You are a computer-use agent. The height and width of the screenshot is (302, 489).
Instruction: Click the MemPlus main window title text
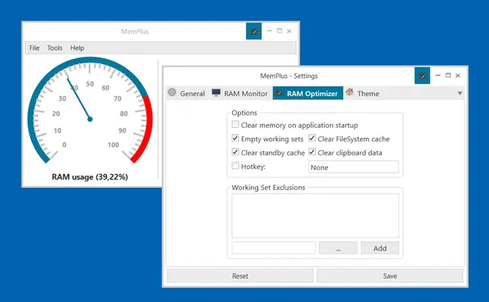pos(135,31)
